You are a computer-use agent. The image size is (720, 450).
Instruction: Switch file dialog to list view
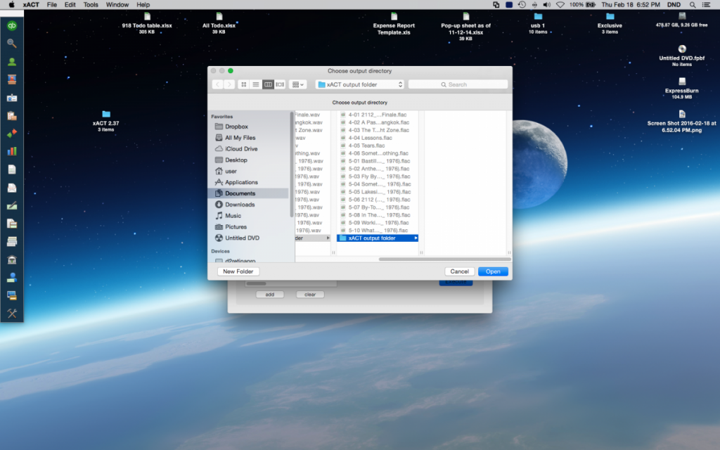click(x=255, y=84)
